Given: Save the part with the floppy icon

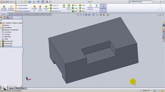Looking at the screenshot, I should click(x=30, y=2).
